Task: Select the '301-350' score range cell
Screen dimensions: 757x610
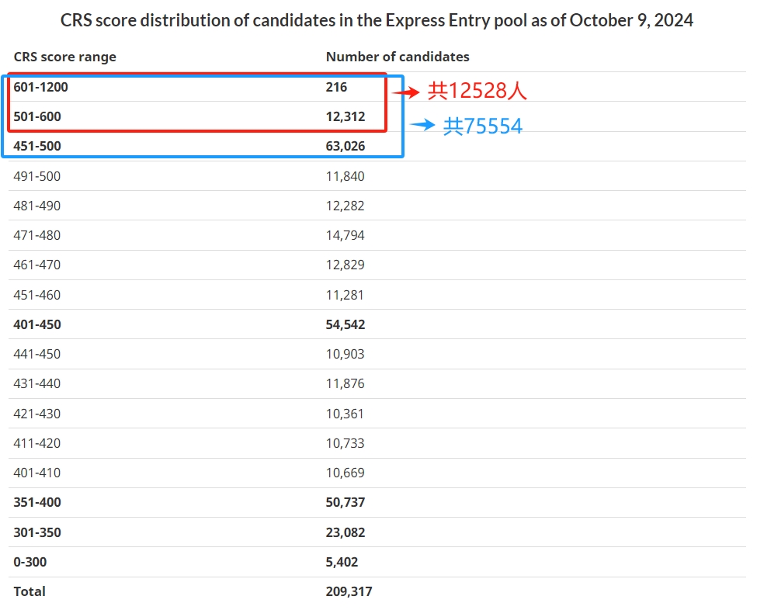Action: click(x=37, y=533)
